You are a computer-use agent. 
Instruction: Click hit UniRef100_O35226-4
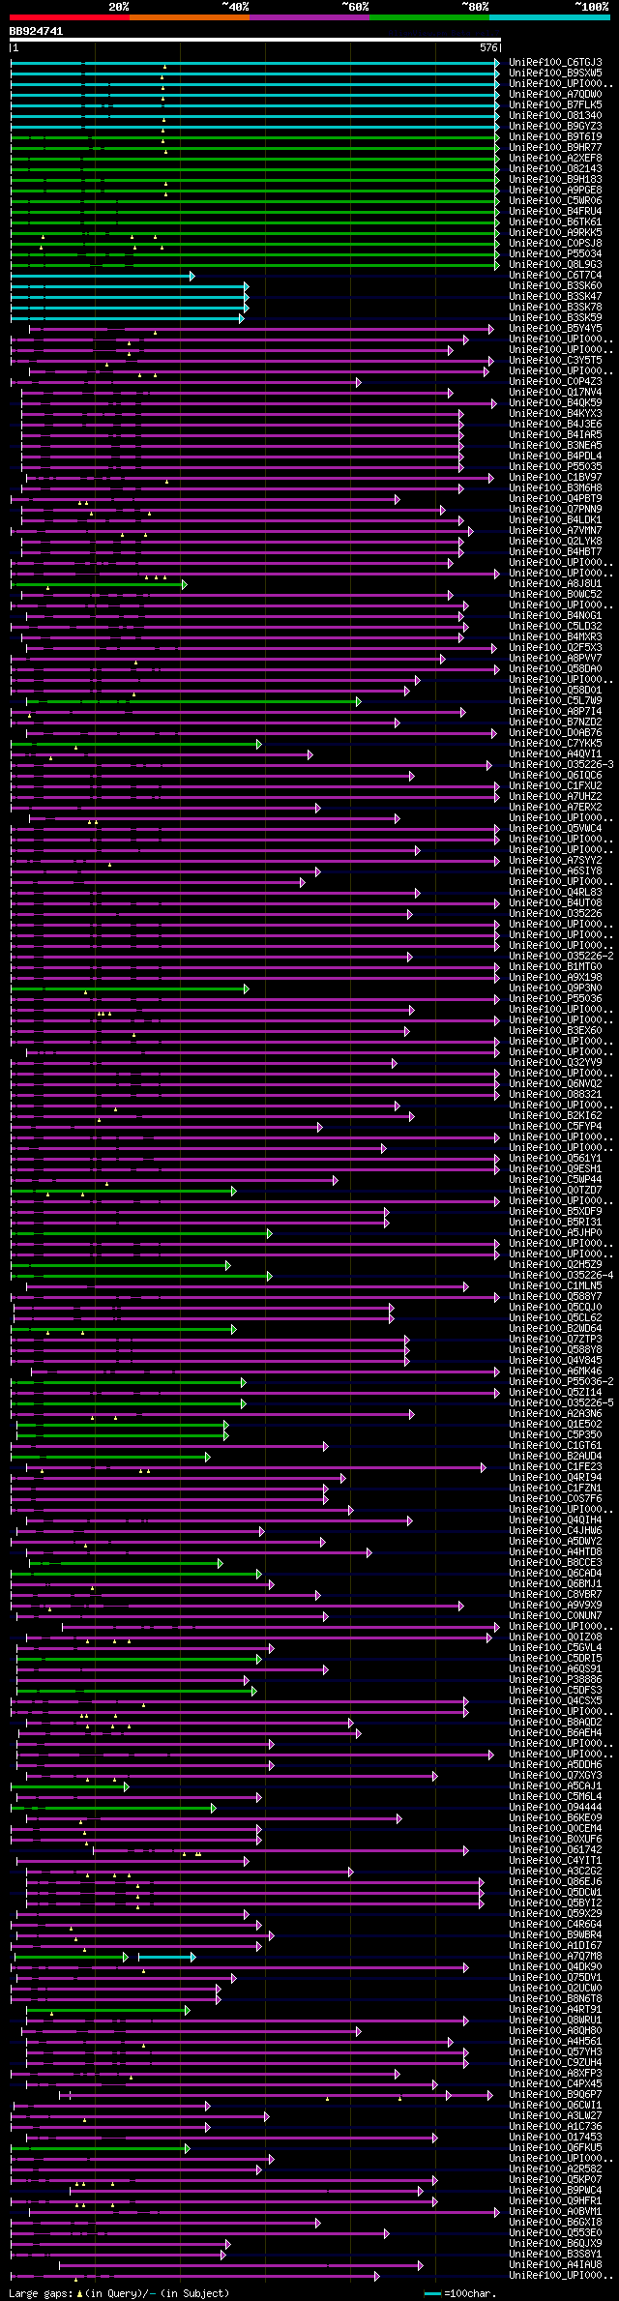pos(561,1276)
